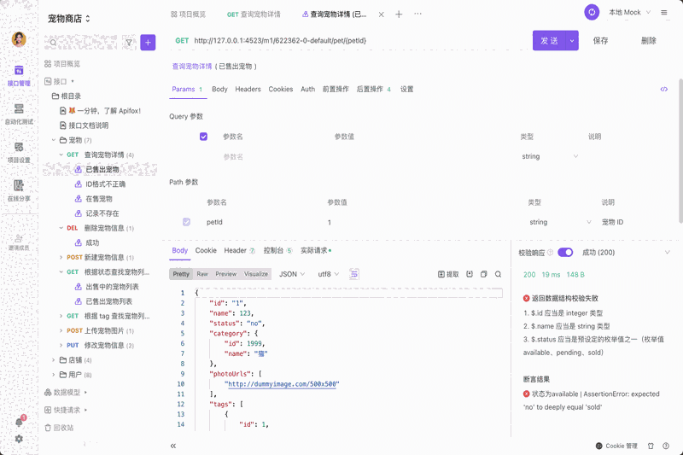
Task: Add a new tab with plus icon
Action: 399,15
